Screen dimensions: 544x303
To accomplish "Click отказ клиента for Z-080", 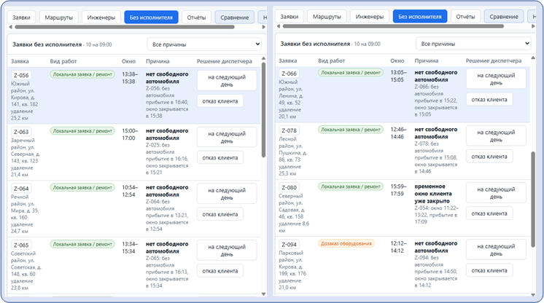I will [x=489, y=213].
